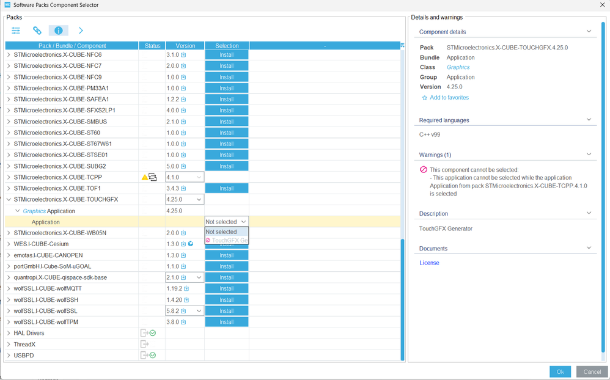The height and width of the screenshot is (380, 610).
Task: Click the packs list vertical scrollbar
Action: pos(402,299)
